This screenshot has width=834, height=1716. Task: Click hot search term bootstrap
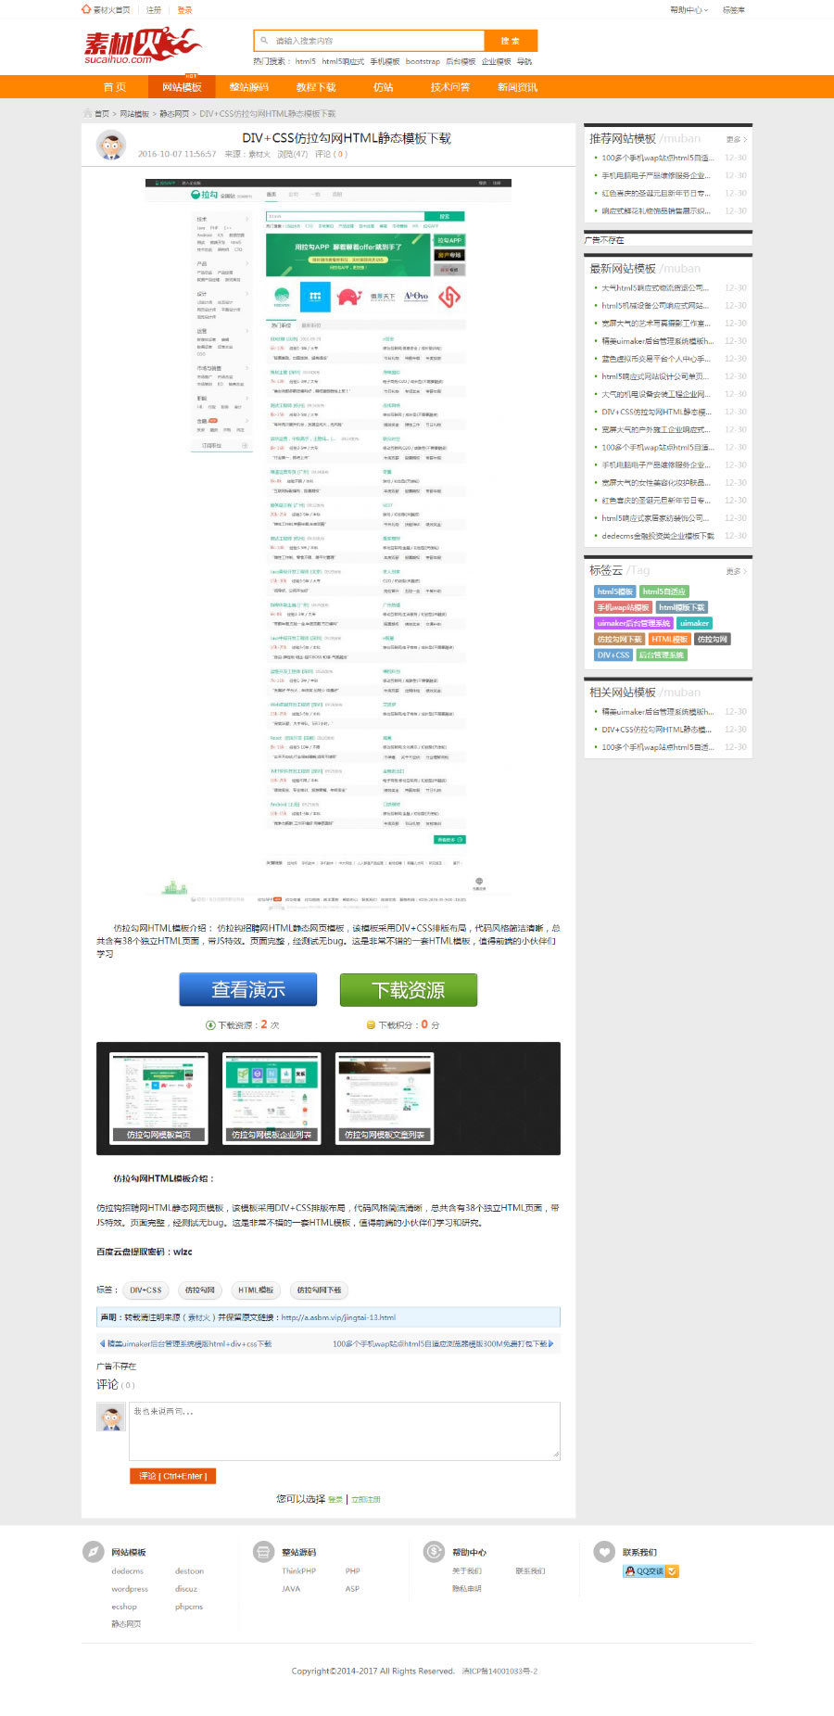(423, 62)
